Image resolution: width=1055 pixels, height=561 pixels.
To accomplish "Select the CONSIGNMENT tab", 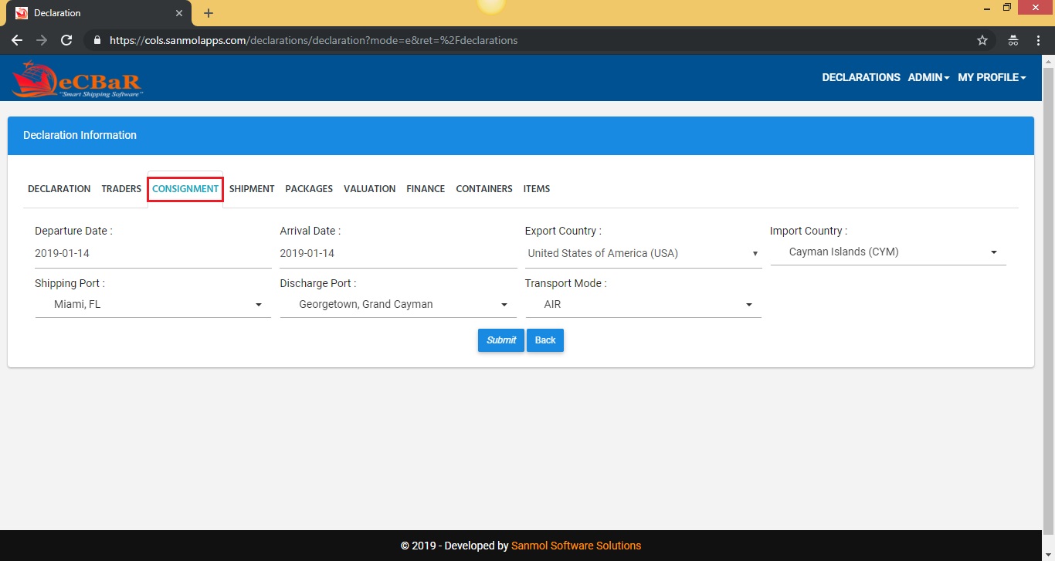I will point(185,189).
